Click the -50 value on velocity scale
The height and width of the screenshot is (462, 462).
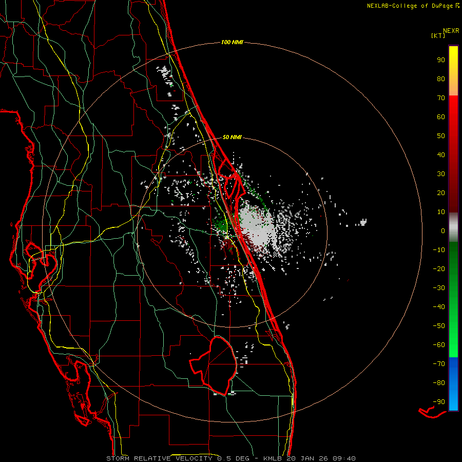439,325
